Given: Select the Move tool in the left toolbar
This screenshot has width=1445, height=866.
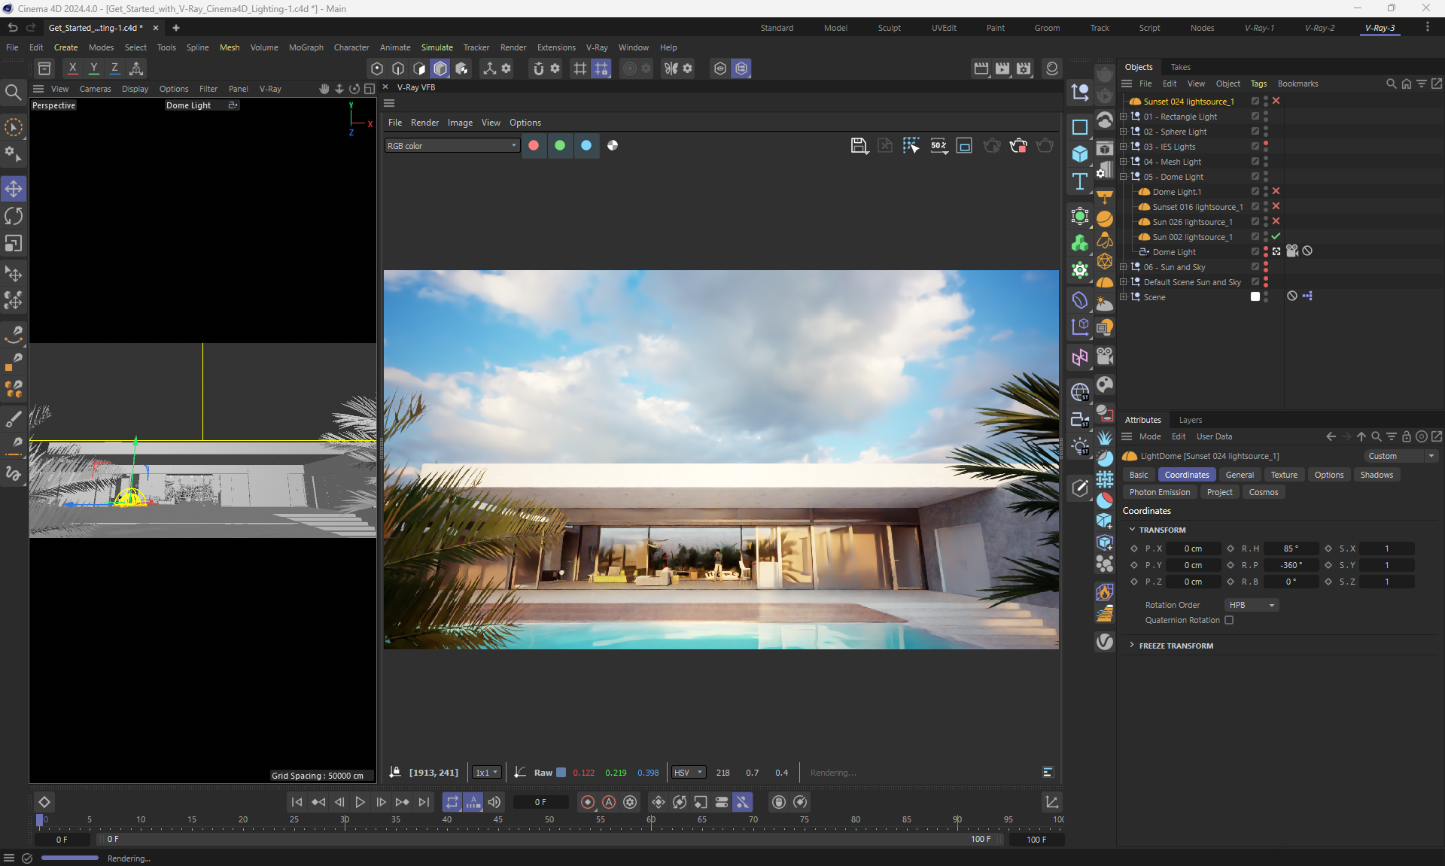Looking at the screenshot, I should point(14,189).
